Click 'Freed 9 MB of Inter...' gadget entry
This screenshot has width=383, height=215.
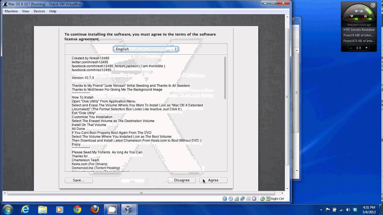pyautogui.click(x=358, y=35)
